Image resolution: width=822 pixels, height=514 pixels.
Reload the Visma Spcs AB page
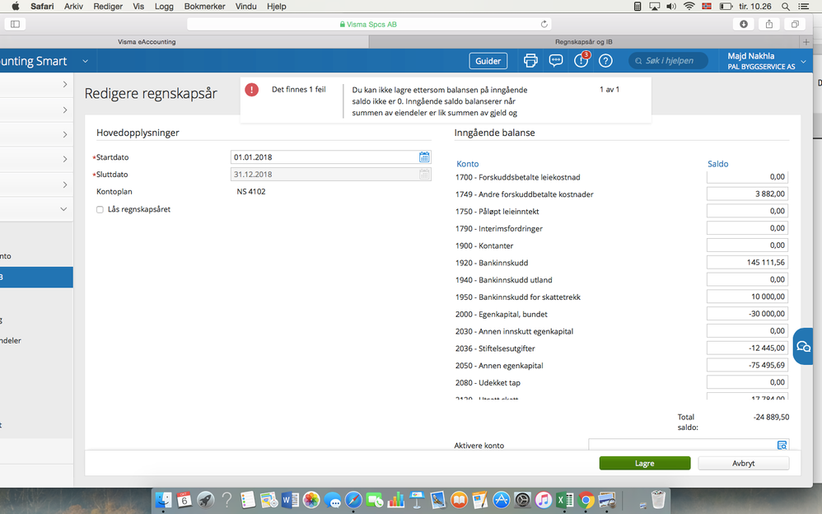click(x=544, y=24)
